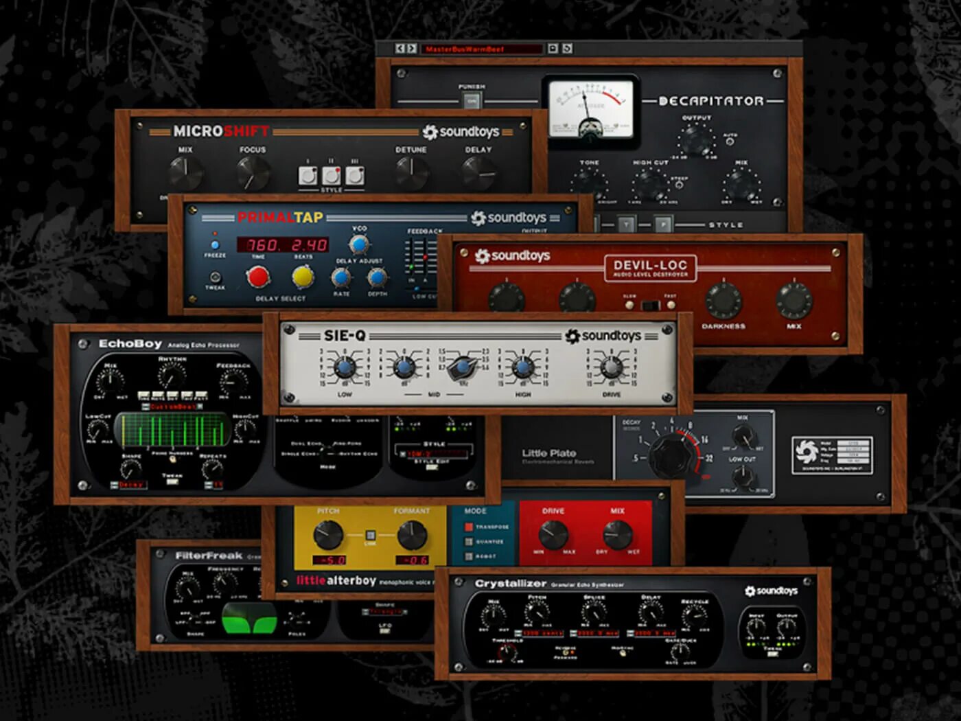Click the Crystallizer Tweak button
Image resolution: width=961 pixels, height=721 pixels.
click(x=772, y=654)
